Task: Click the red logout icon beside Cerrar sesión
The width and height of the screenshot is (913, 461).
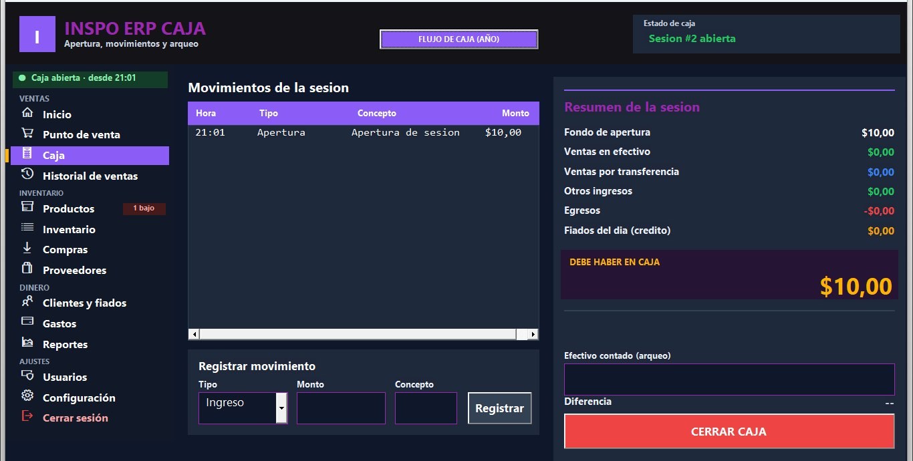Action: pos(27,416)
